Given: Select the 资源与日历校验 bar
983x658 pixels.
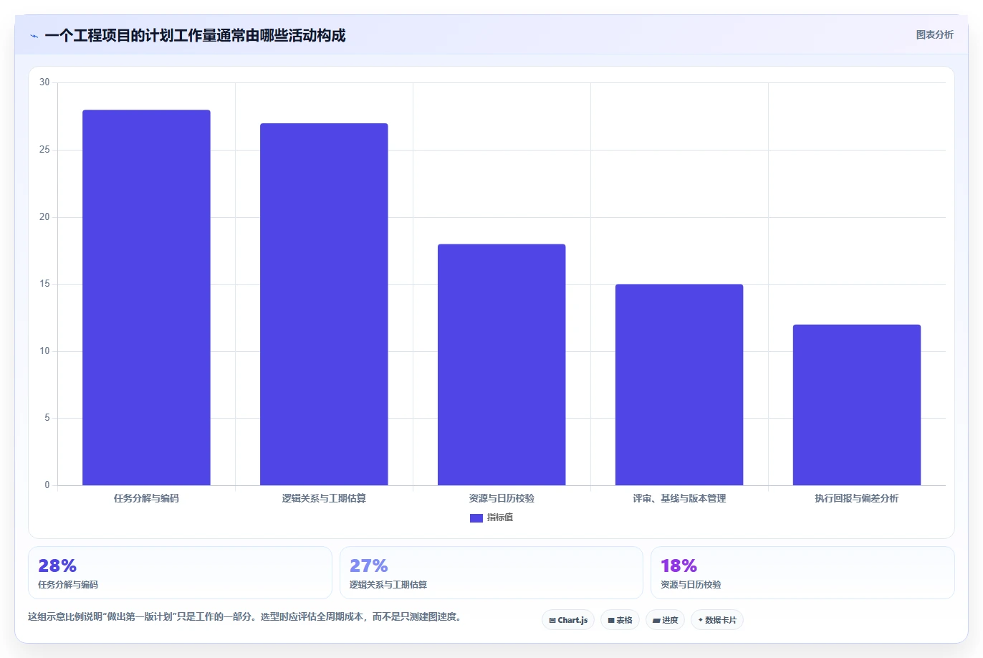Looking at the screenshot, I should coord(502,365).
